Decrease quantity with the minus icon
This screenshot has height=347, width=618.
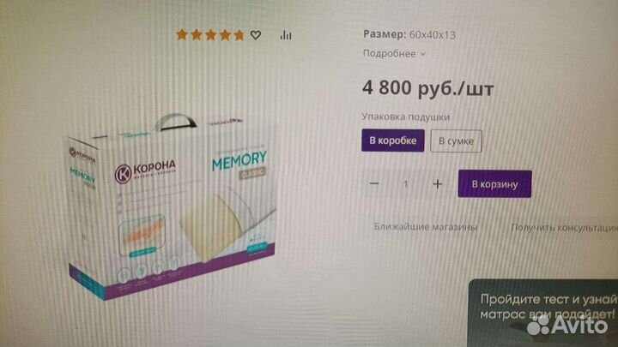374,183
